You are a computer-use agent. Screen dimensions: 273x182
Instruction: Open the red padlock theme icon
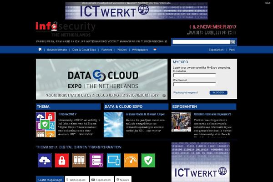[62, 161]
